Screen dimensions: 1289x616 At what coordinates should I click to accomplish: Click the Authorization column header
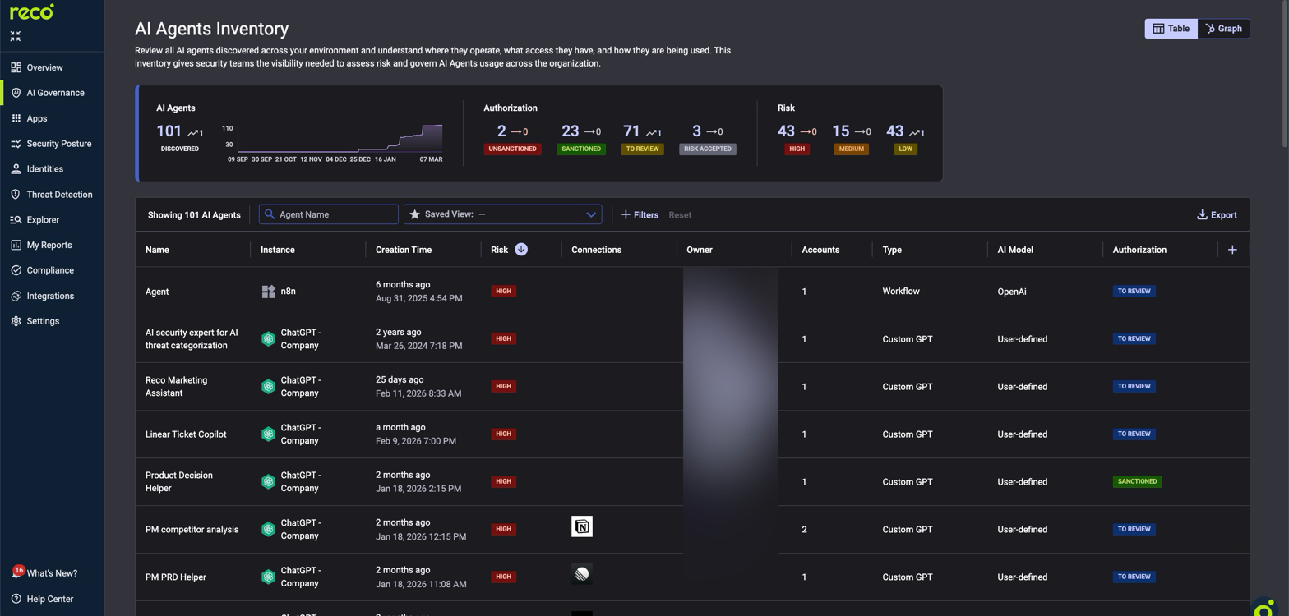(1139, 250)
